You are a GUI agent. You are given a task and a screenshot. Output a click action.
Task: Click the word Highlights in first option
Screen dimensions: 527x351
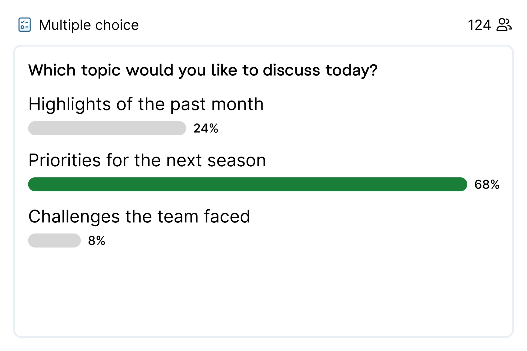tap(69, 104)
